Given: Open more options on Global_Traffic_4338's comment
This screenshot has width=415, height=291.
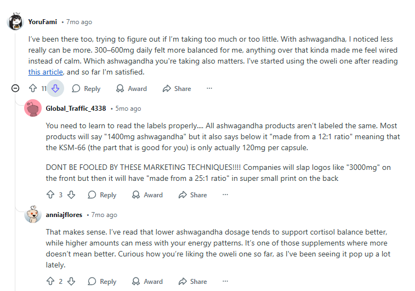Looking at the screenshot, I should pyautogui.click(x=225, y=195).
